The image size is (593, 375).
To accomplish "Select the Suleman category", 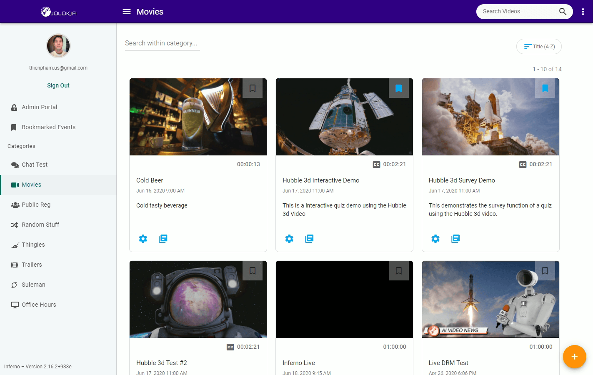I will click(58, 285).
